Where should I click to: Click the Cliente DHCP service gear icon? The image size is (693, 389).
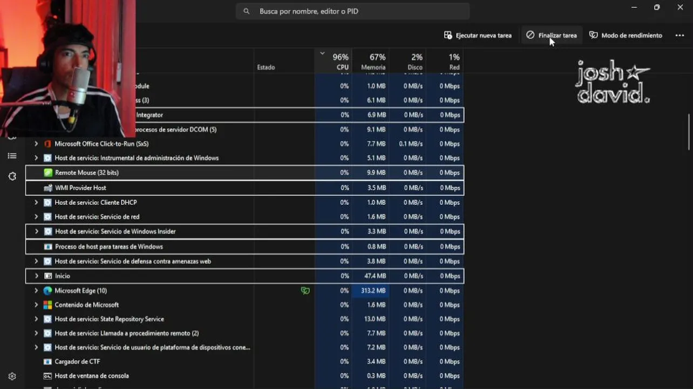[47, 203]
